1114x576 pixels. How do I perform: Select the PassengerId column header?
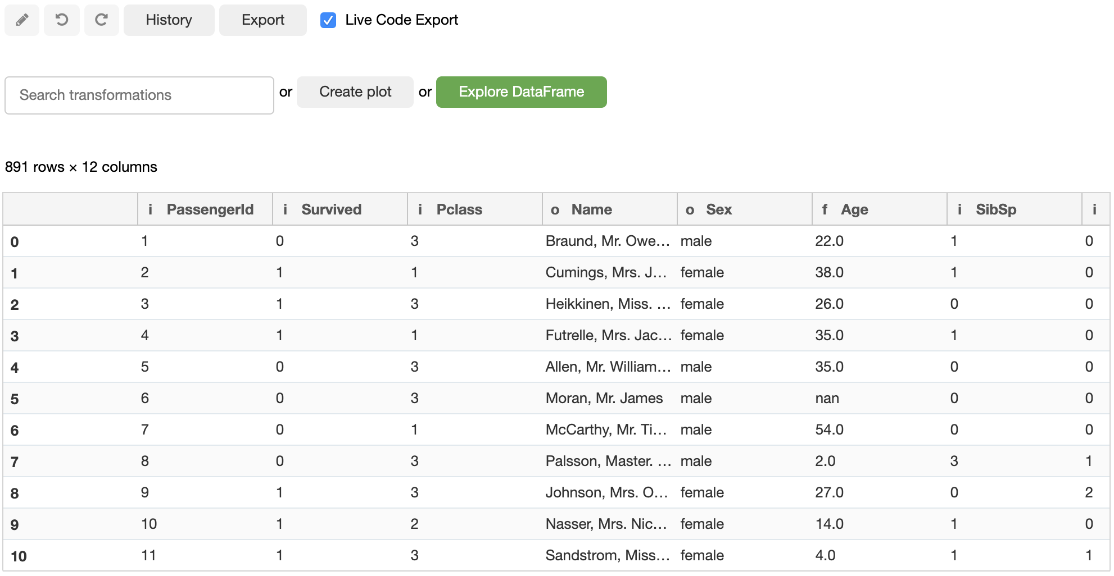tap(205, 209)
